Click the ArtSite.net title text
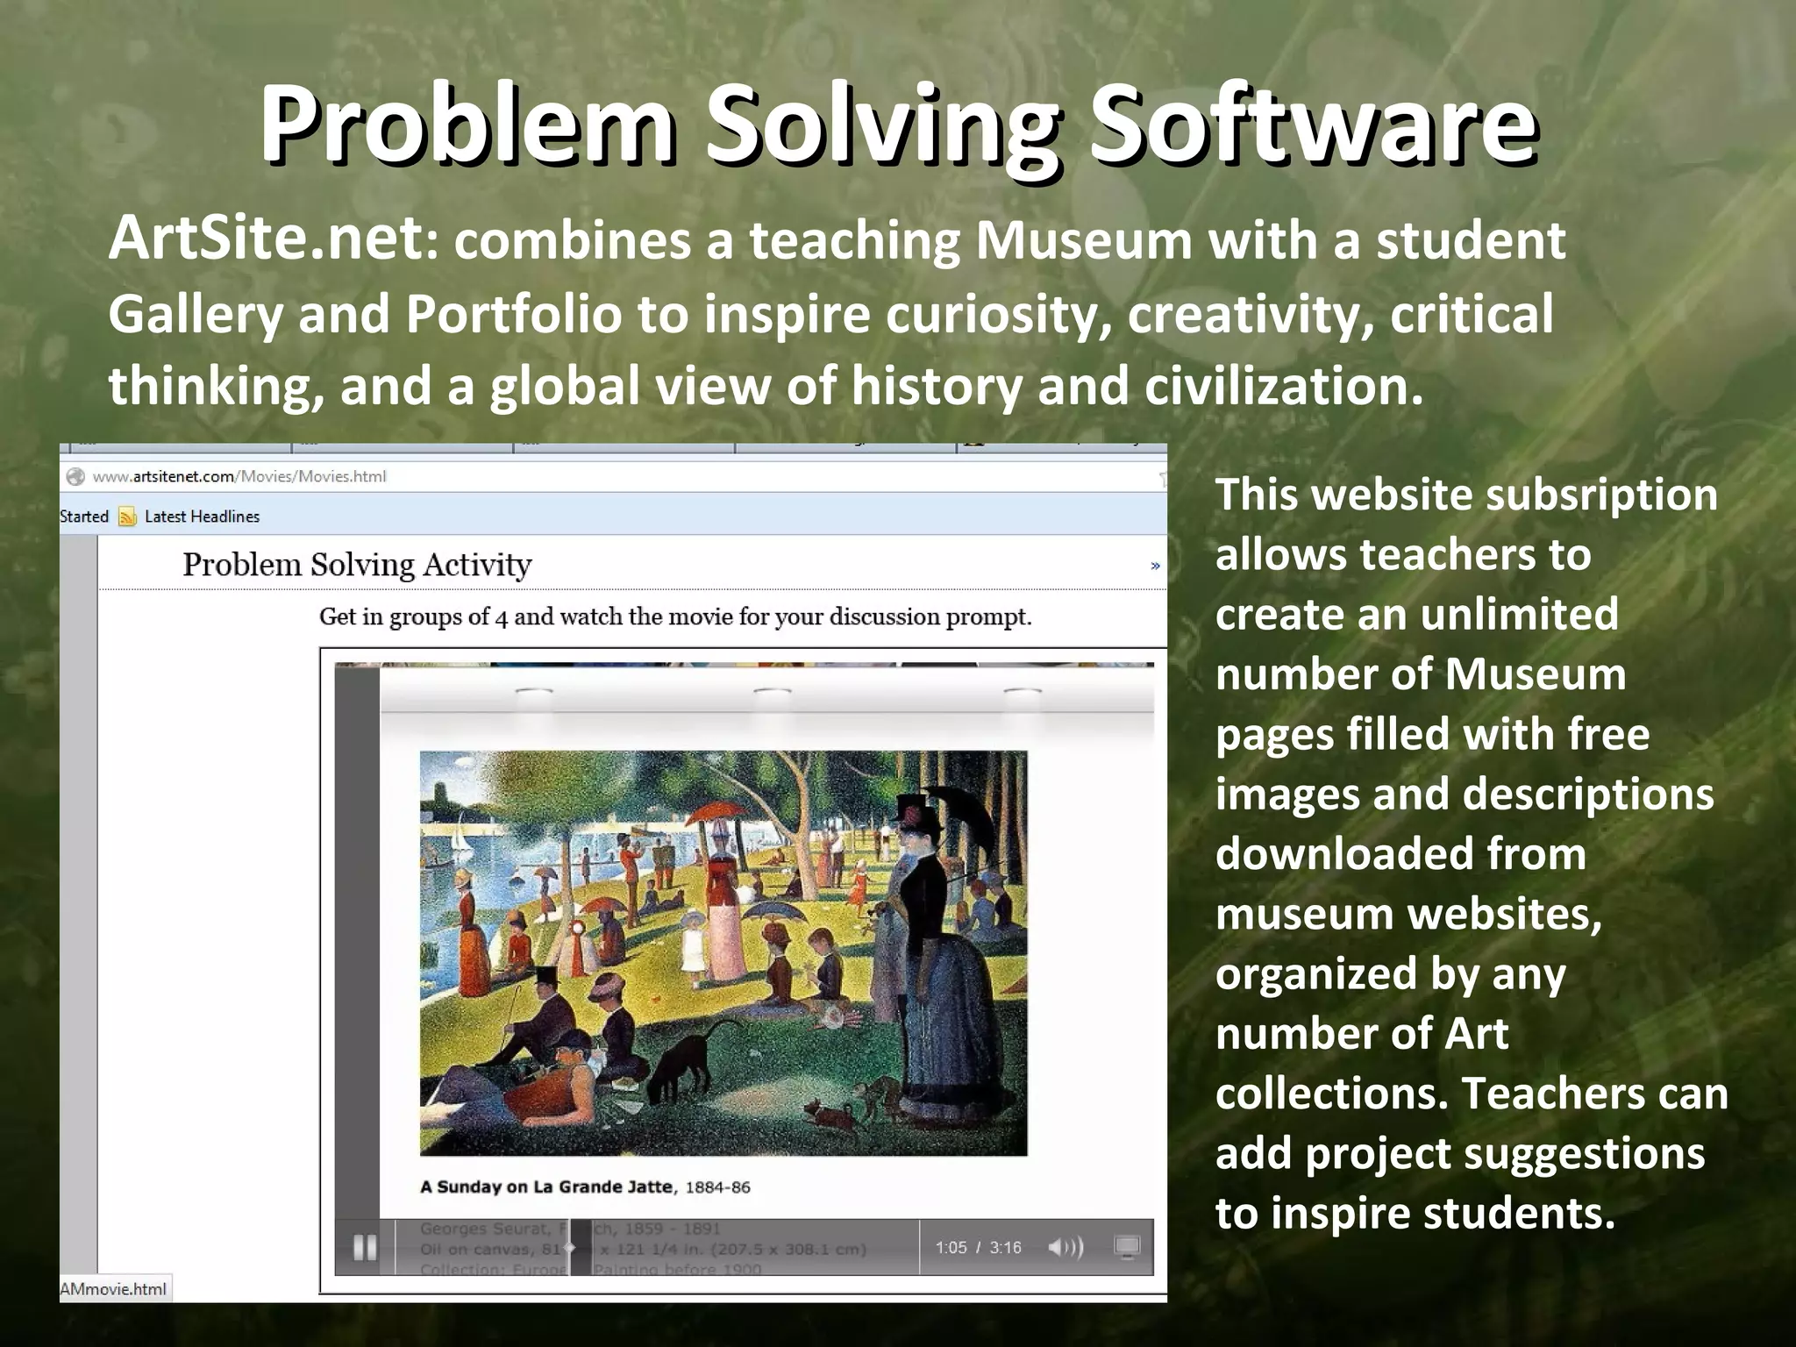Viewport: 1796px width, 1347px height. click(266, 239)
